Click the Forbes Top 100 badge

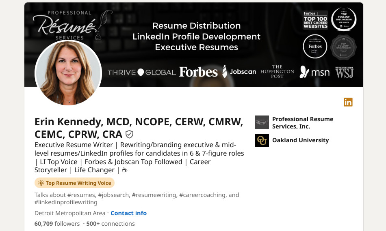[x=315, y=20]
